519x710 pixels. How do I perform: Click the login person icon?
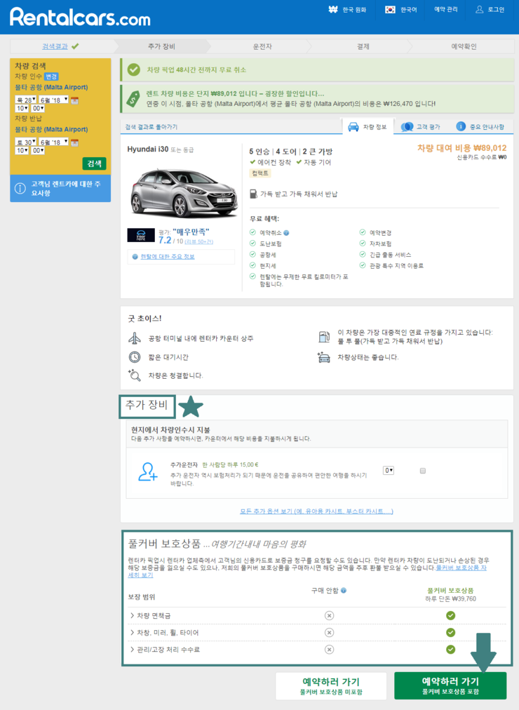tap(479, 10)
